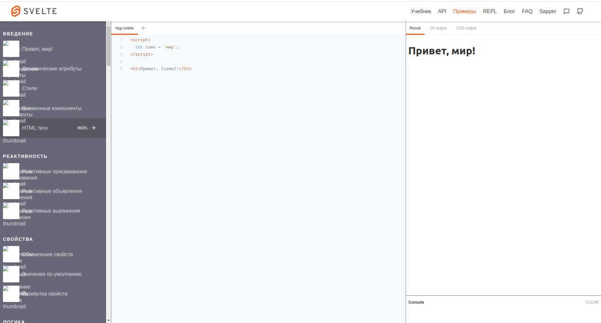The image size is (601, 323).
Task: Open the chat speech-bubble icon
Action: 567,11
